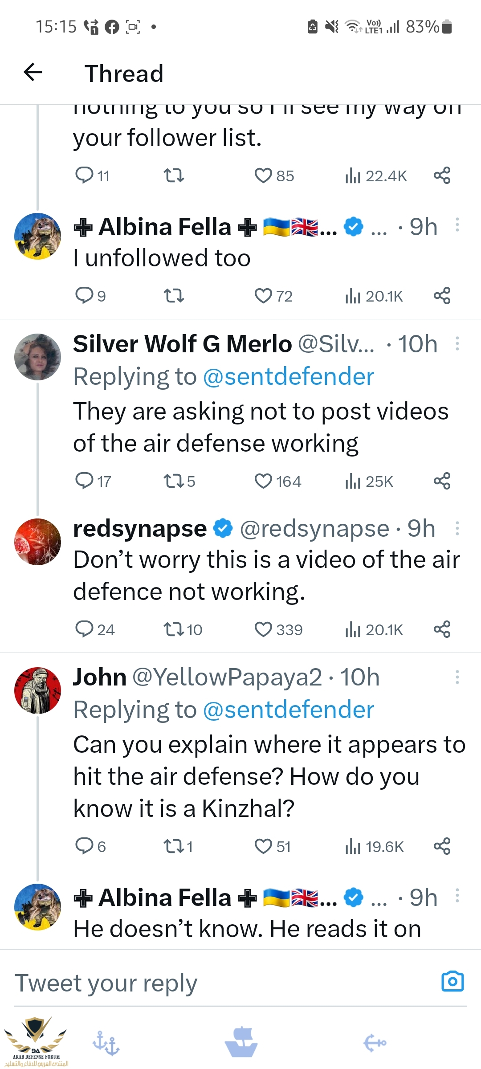Screen dimensions: 481x1069
Task: Open comment replies on redsynapse's tweet
Action: tap(84, 629)
